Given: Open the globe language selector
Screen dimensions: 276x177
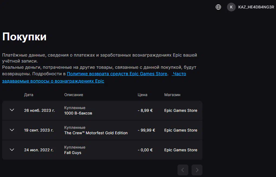Looking at the screenshot, I should 218,7.
